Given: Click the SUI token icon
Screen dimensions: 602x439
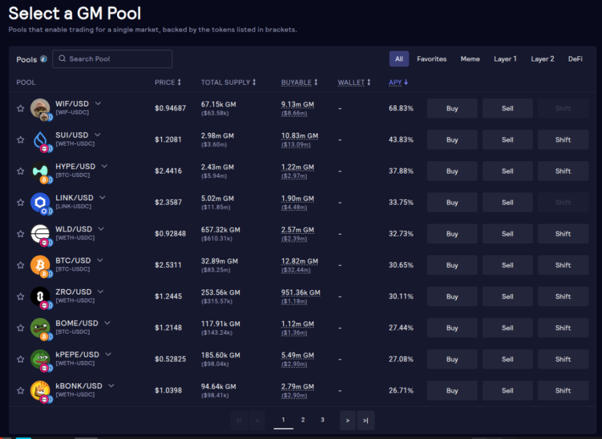Looking at the screenshot, I should 40,140.
